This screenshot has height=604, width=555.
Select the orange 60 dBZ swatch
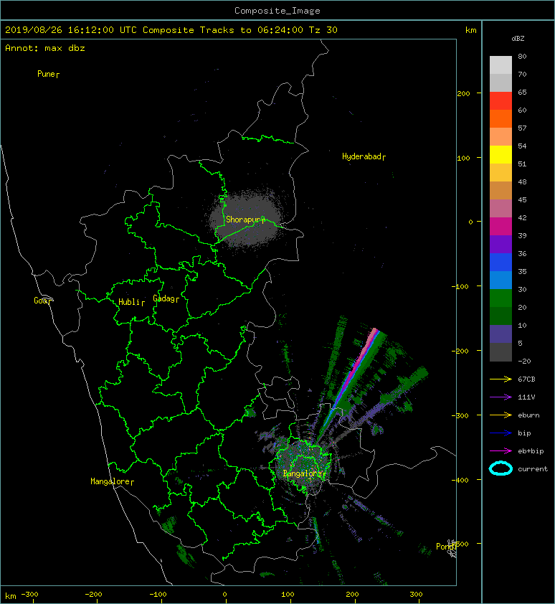pyautogui.click(x=501, y=118)
